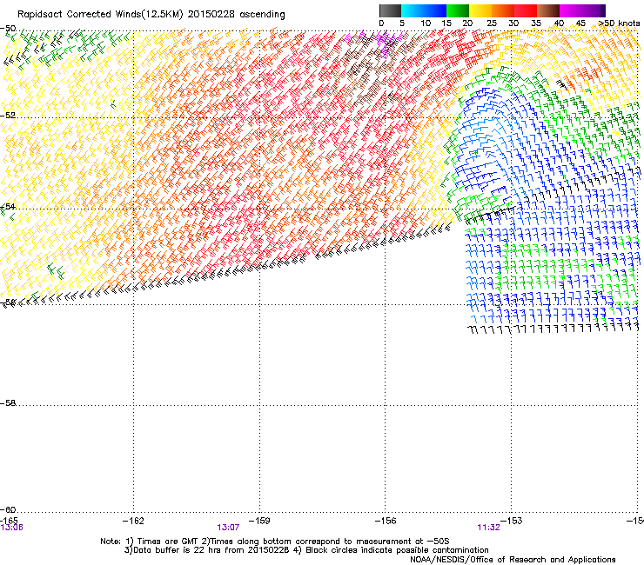Click the -156 longitude axis label

386,521
